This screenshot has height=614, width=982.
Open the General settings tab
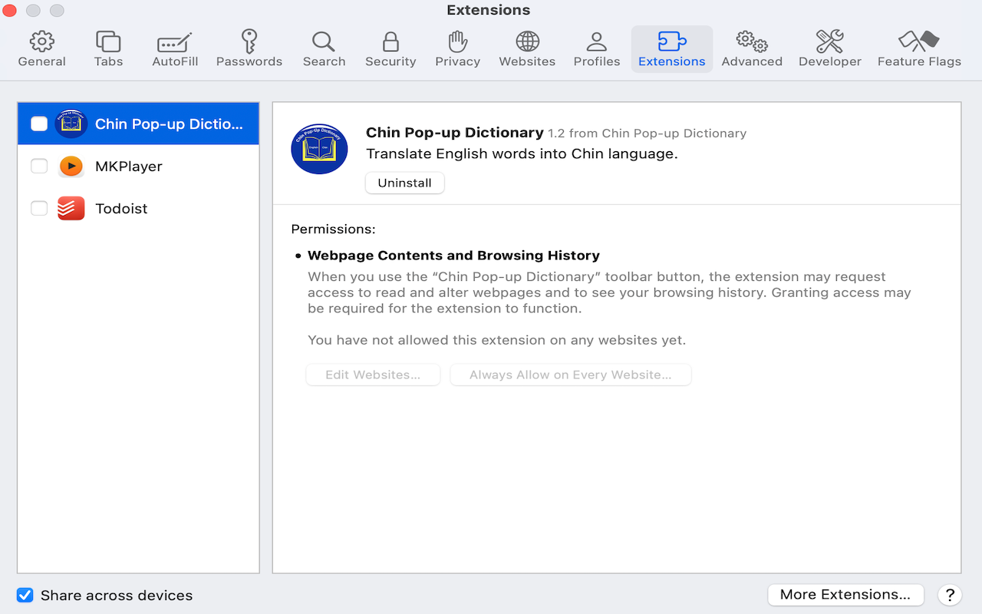(x=42, y=49)
